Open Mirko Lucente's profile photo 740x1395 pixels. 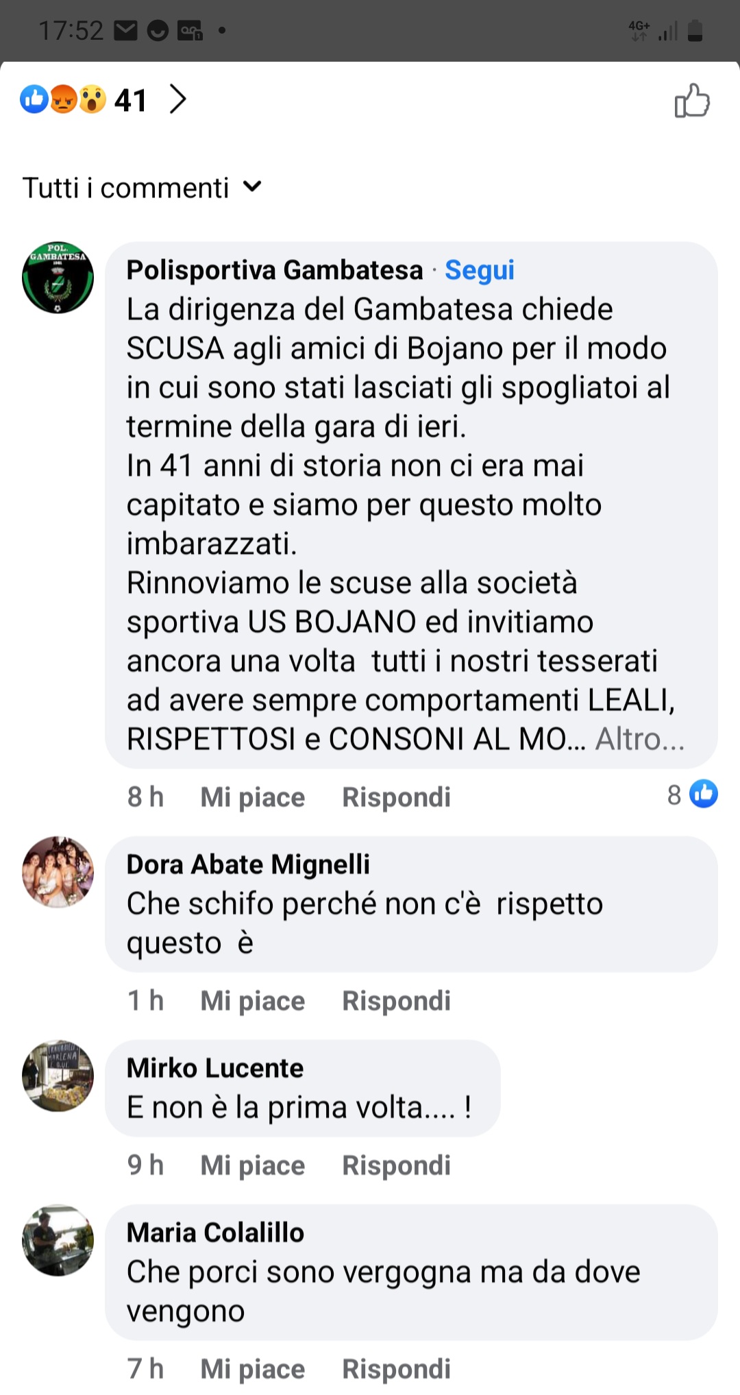coord(58,1076)
